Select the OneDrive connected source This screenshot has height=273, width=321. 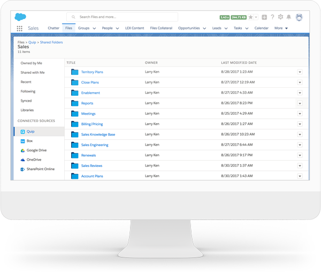[33, 160]
